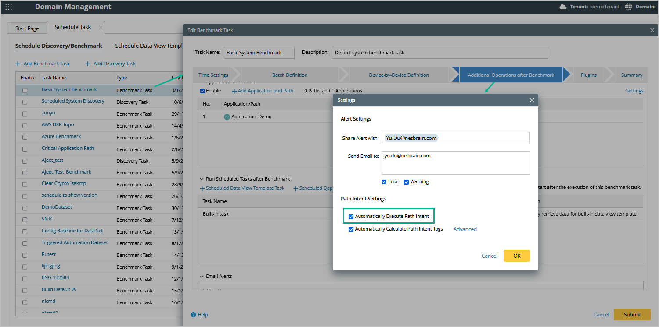Viewport: 659px width, 327px height.
Task: Open the app launcher grid icon
Action: tap(9, 7)
